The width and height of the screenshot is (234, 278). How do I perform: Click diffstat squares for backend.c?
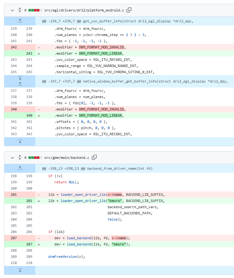pos(35,158)
